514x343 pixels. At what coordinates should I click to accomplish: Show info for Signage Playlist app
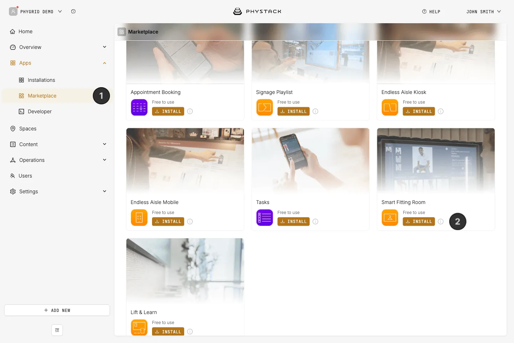315,111
